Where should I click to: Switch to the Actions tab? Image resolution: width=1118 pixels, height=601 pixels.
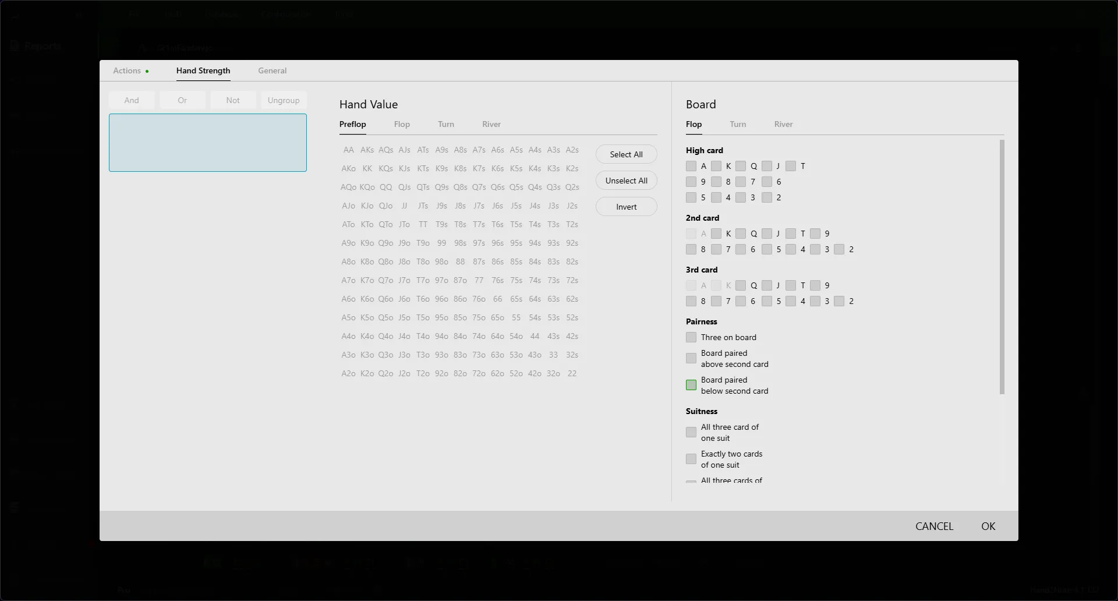(127, 70)
